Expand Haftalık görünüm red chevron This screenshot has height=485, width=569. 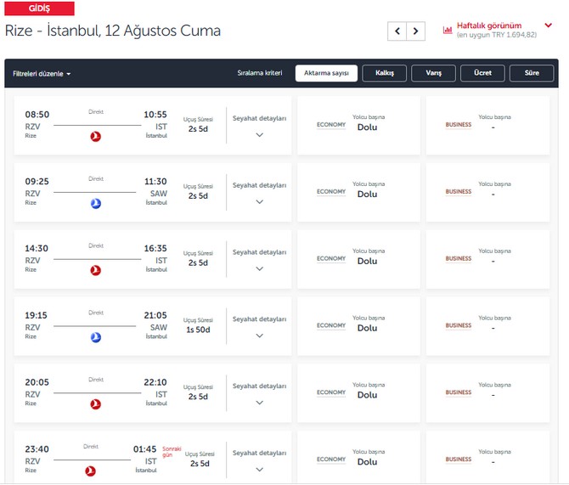point(549,25)
